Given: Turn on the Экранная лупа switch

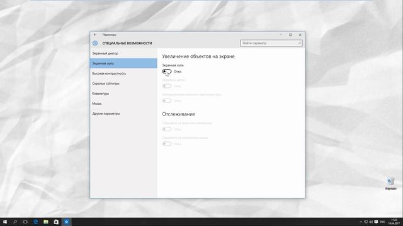Looking at the screenshot, I should tap(167, 72).
